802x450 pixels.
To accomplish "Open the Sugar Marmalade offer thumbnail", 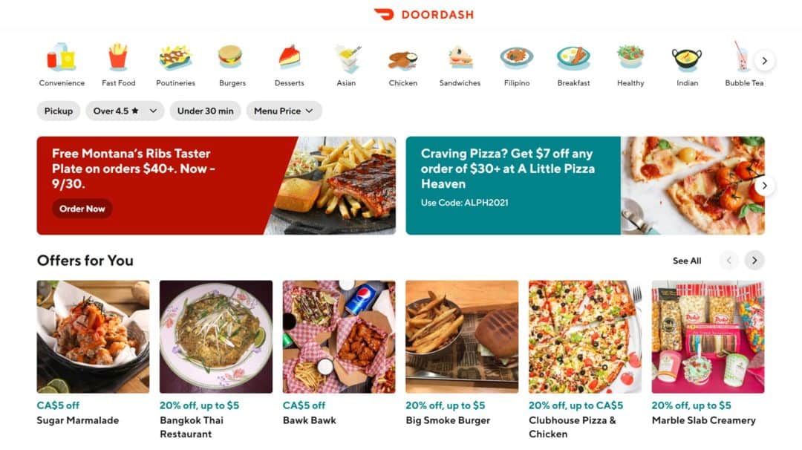I will pos(93,336).
